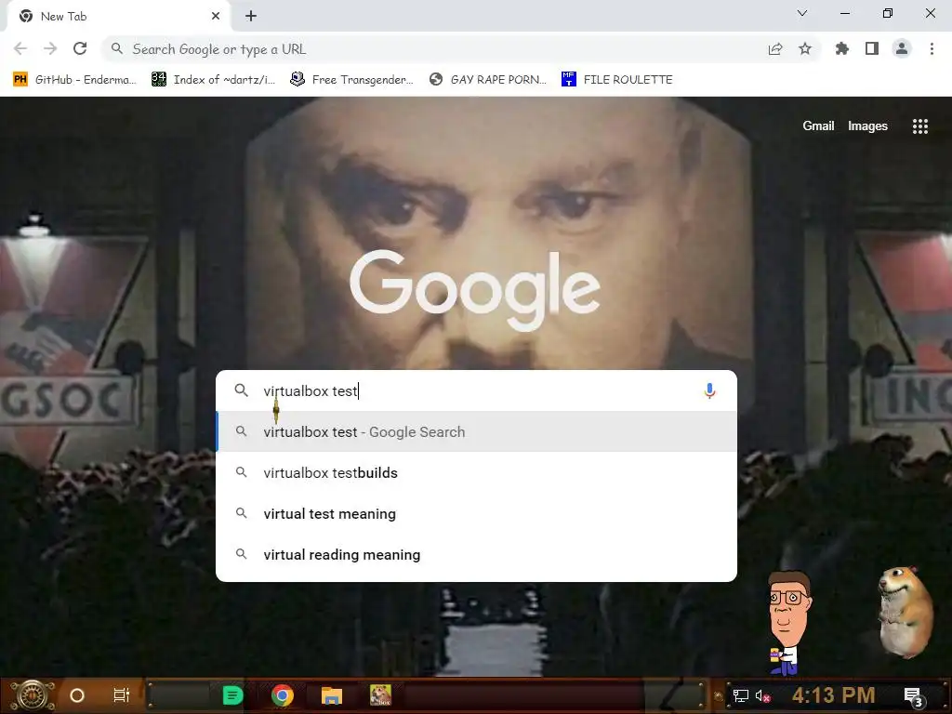Unmute via the muted speaker tray icon

click(762, 695)
